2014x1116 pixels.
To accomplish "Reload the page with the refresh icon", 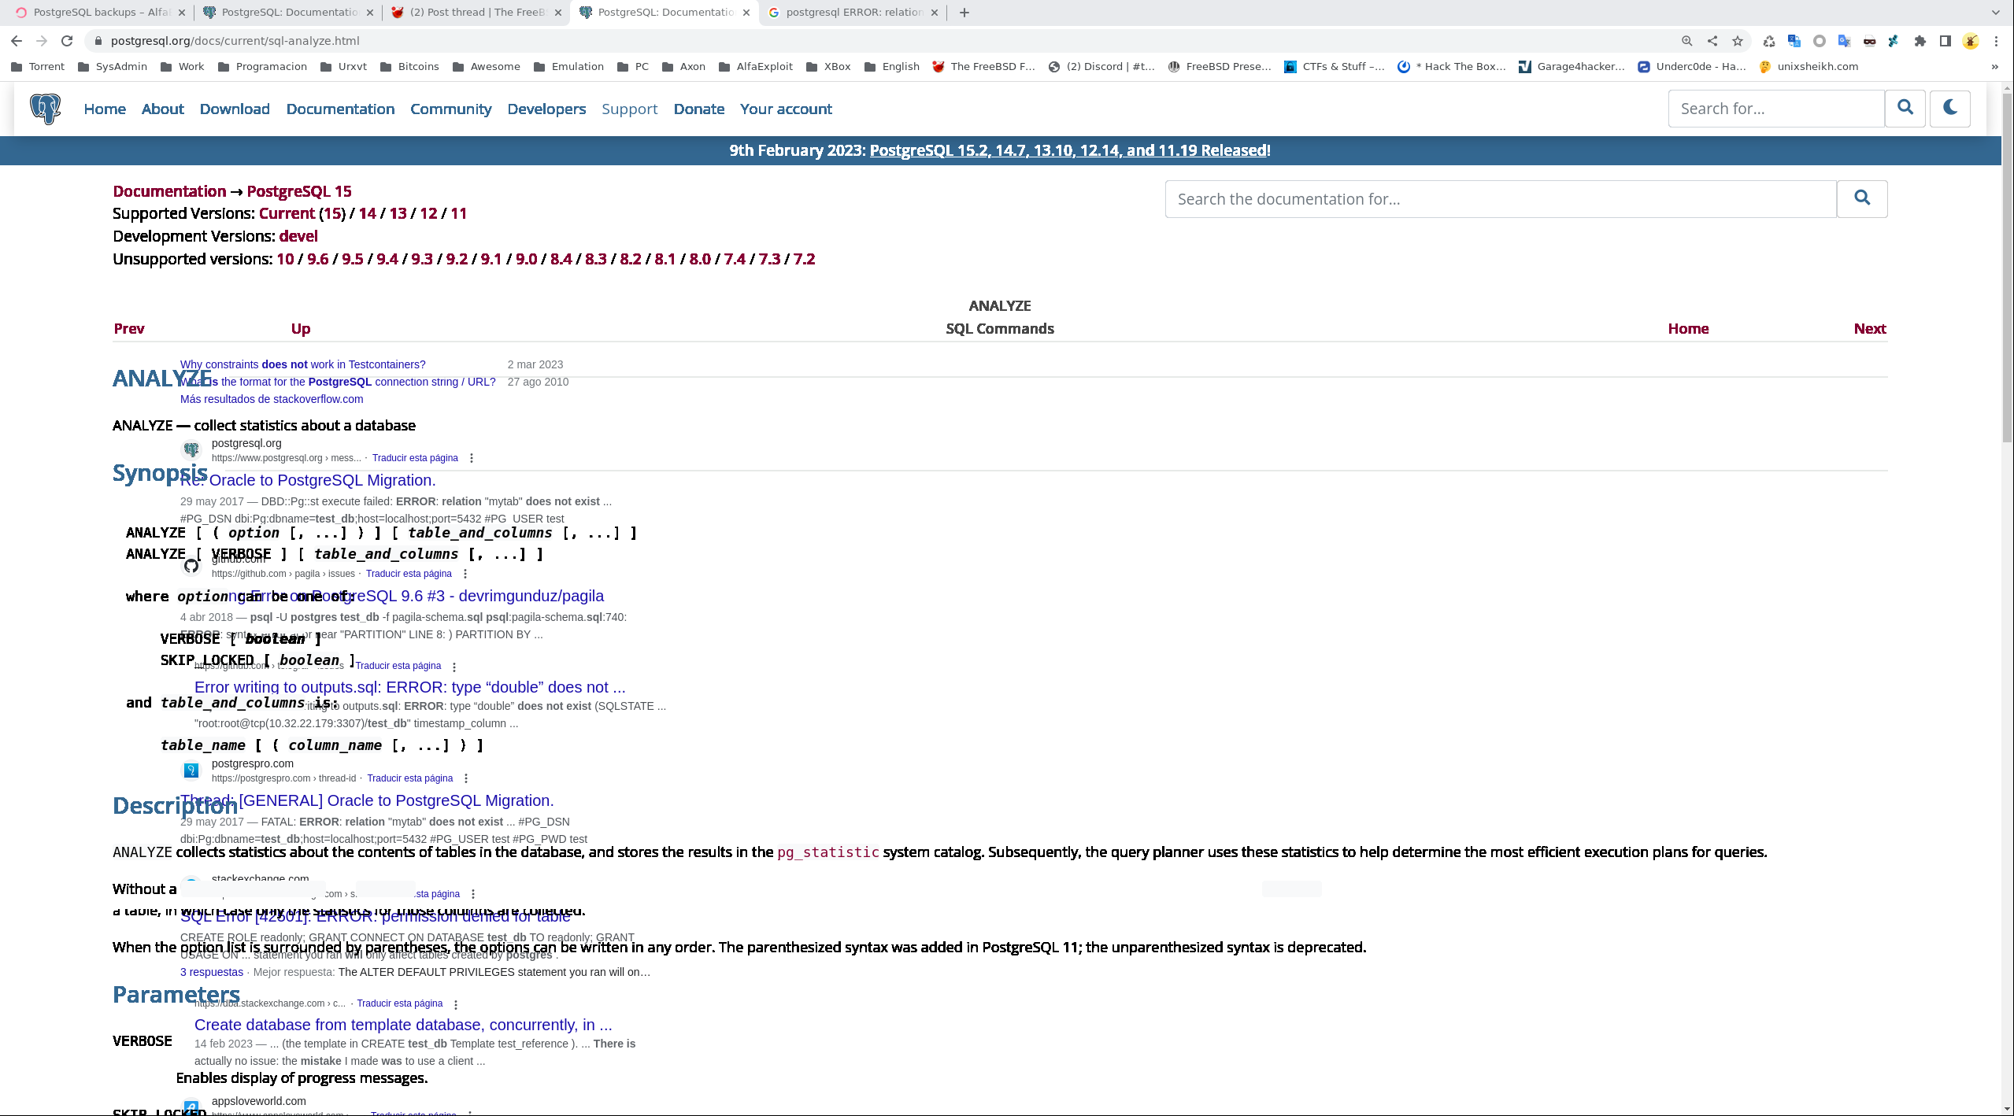I will pyautogui.click(x=67, y=41).
